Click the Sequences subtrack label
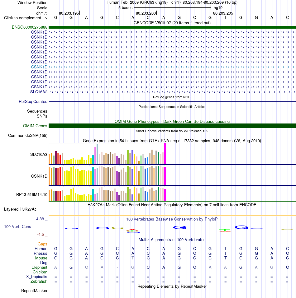 [37, 111]
